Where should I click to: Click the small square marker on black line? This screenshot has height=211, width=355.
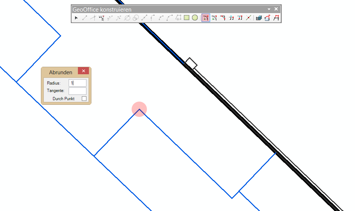(x=191, y=64)
